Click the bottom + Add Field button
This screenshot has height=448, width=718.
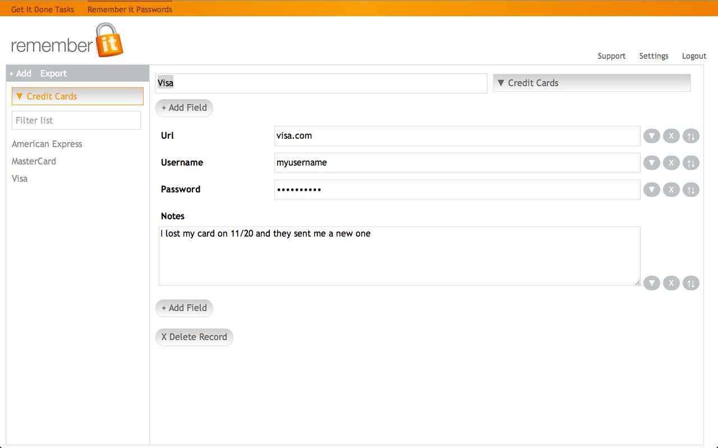184,307
